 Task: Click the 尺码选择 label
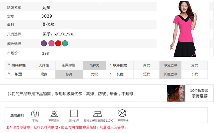point(14,34)
